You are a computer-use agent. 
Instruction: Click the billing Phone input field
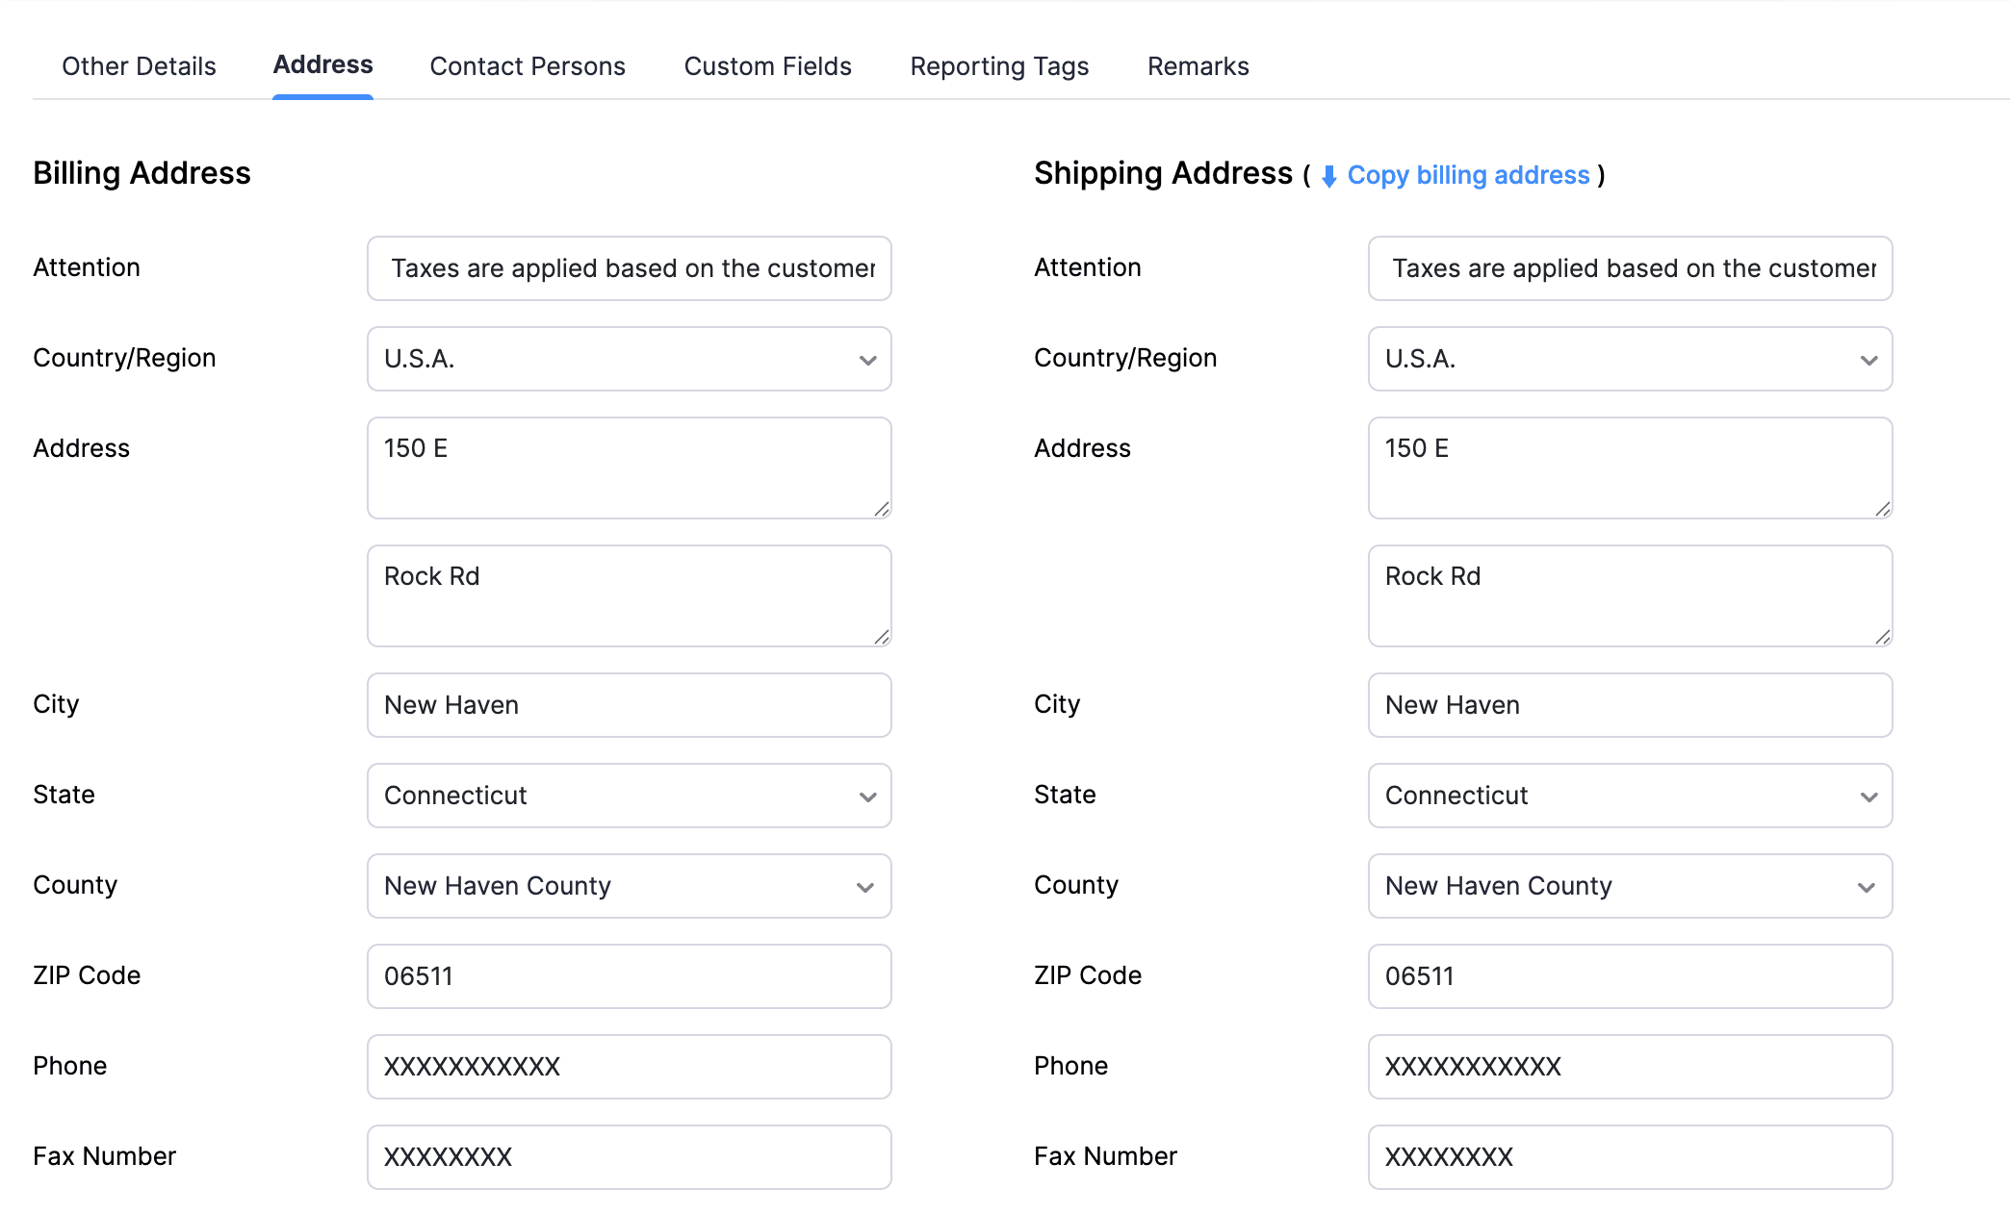(x=629, y=1067)
